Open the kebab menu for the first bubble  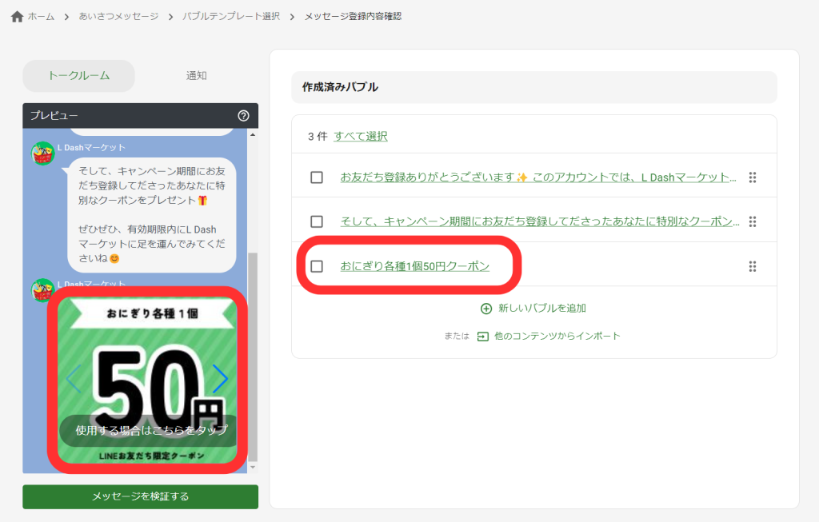pos(752,177)
